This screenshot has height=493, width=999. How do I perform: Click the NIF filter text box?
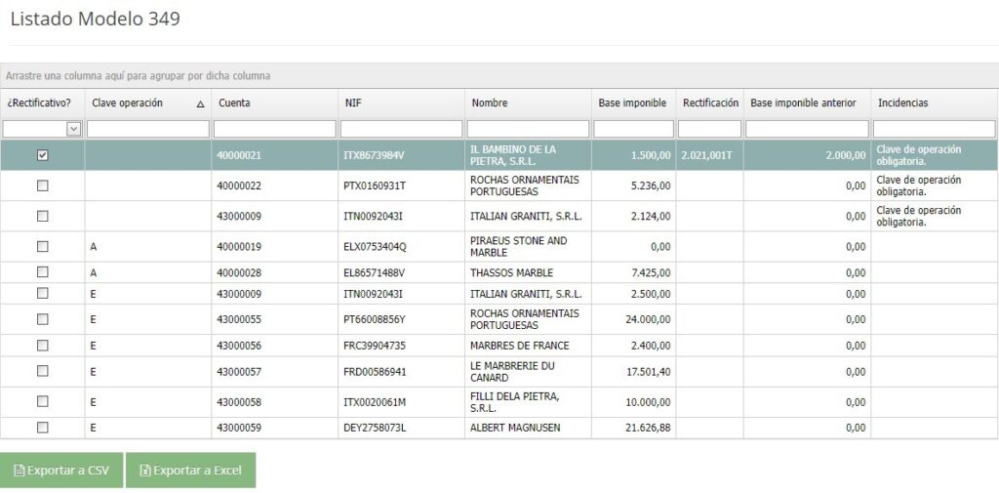(401, 129)
